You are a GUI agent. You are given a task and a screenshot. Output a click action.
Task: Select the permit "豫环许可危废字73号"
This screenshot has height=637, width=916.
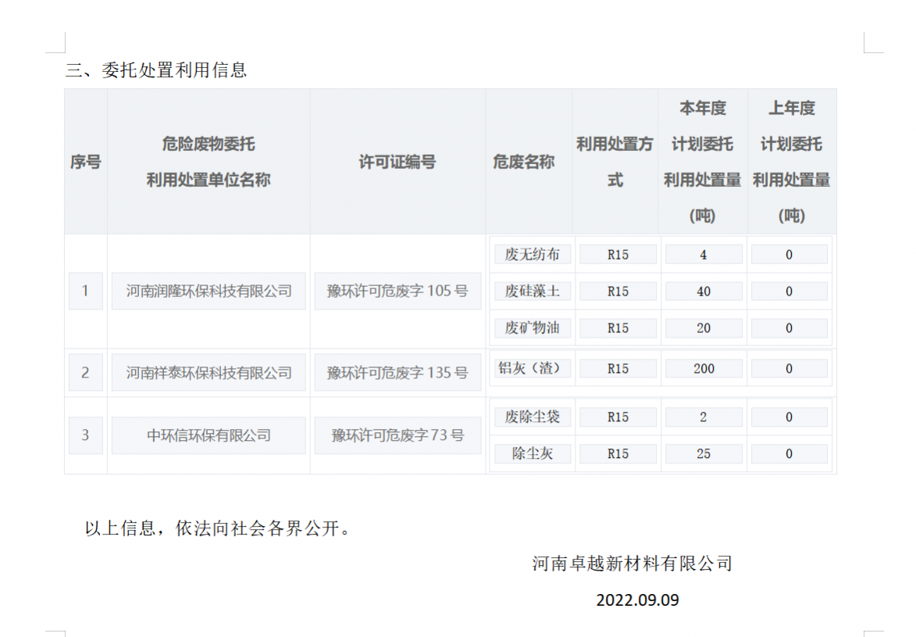click(397, 435)
